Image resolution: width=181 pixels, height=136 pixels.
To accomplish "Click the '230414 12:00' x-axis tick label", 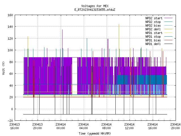I will tap(130, 126).
